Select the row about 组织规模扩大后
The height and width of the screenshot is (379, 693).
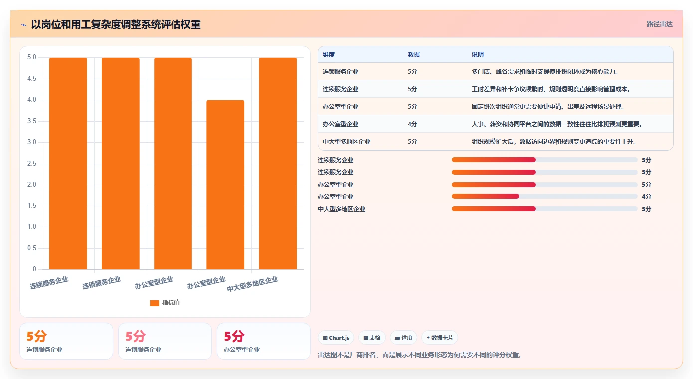pyautogui.click(x=496, y=142)
